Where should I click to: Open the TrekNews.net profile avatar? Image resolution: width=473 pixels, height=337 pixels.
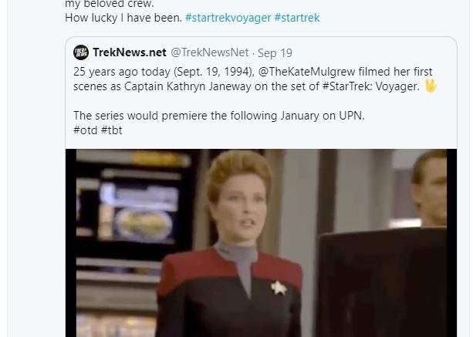tap(81, 52)
